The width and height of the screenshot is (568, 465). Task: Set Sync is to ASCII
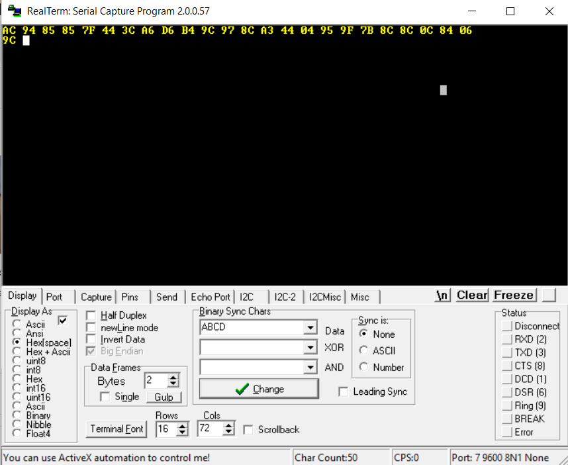pyautogui.click(x=363, y=350)
